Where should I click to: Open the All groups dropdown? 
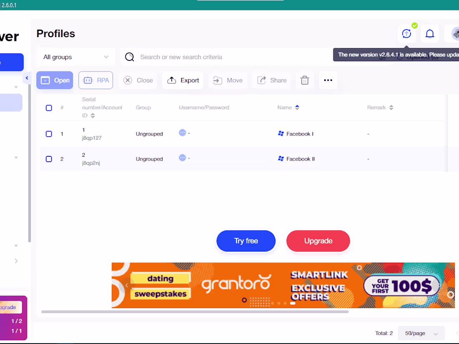click(76, 57)
